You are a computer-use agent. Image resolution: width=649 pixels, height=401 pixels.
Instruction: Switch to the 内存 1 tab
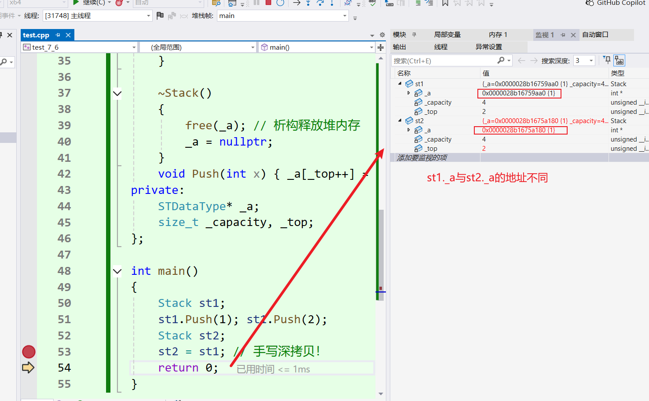[x=498, y=34]
